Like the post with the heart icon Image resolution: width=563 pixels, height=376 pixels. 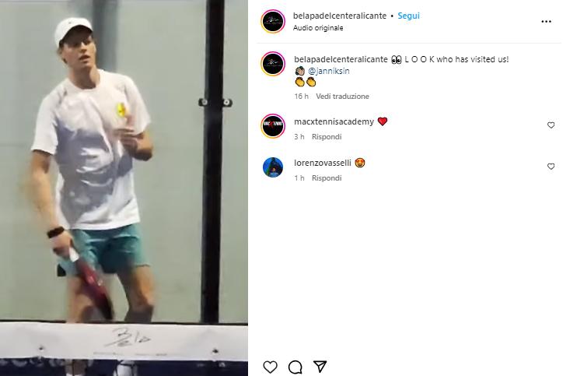(x=270, y=367)
